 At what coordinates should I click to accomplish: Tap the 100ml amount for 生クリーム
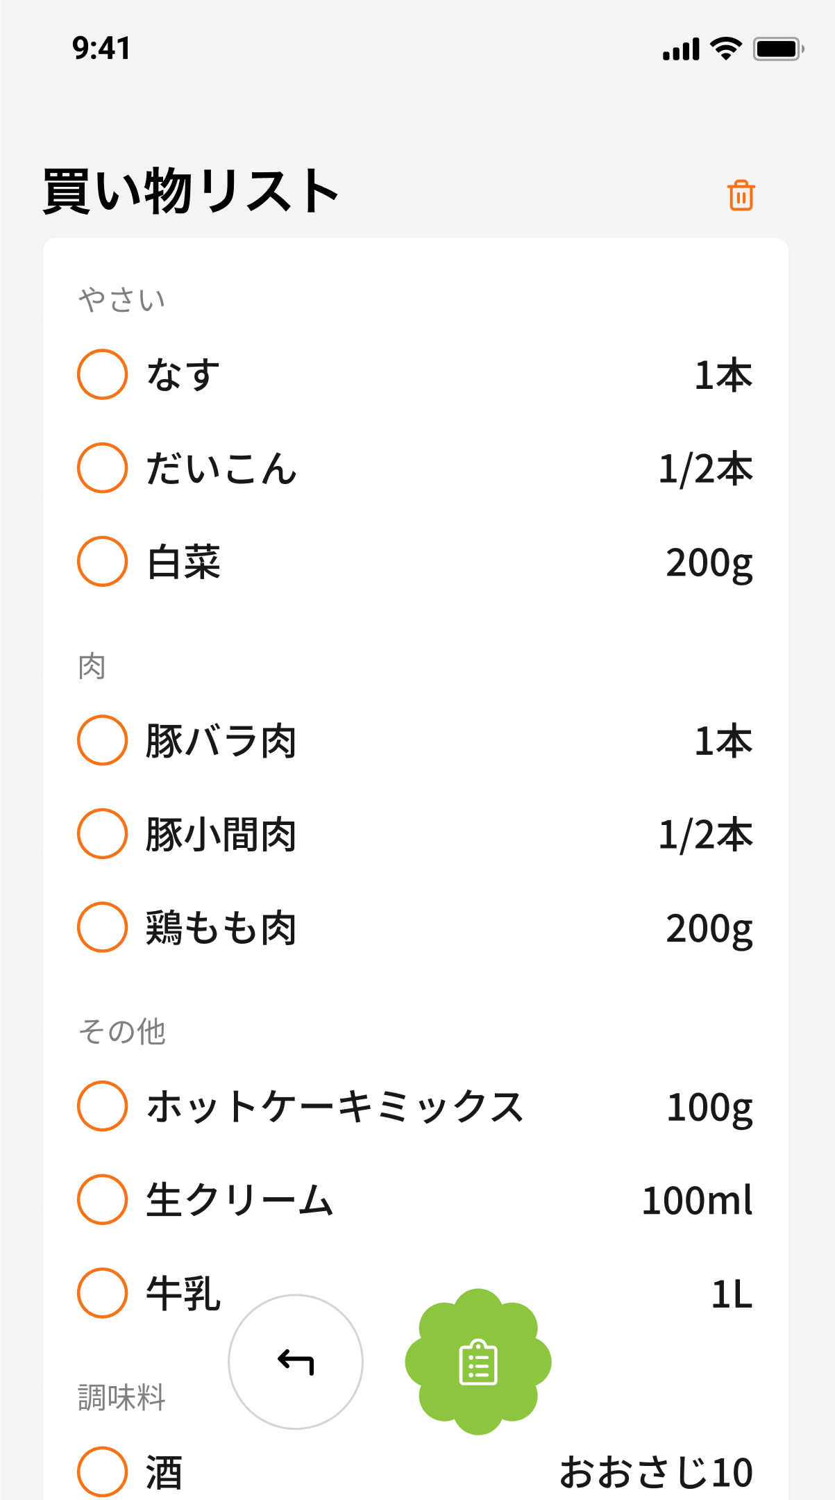(697, 1201)
